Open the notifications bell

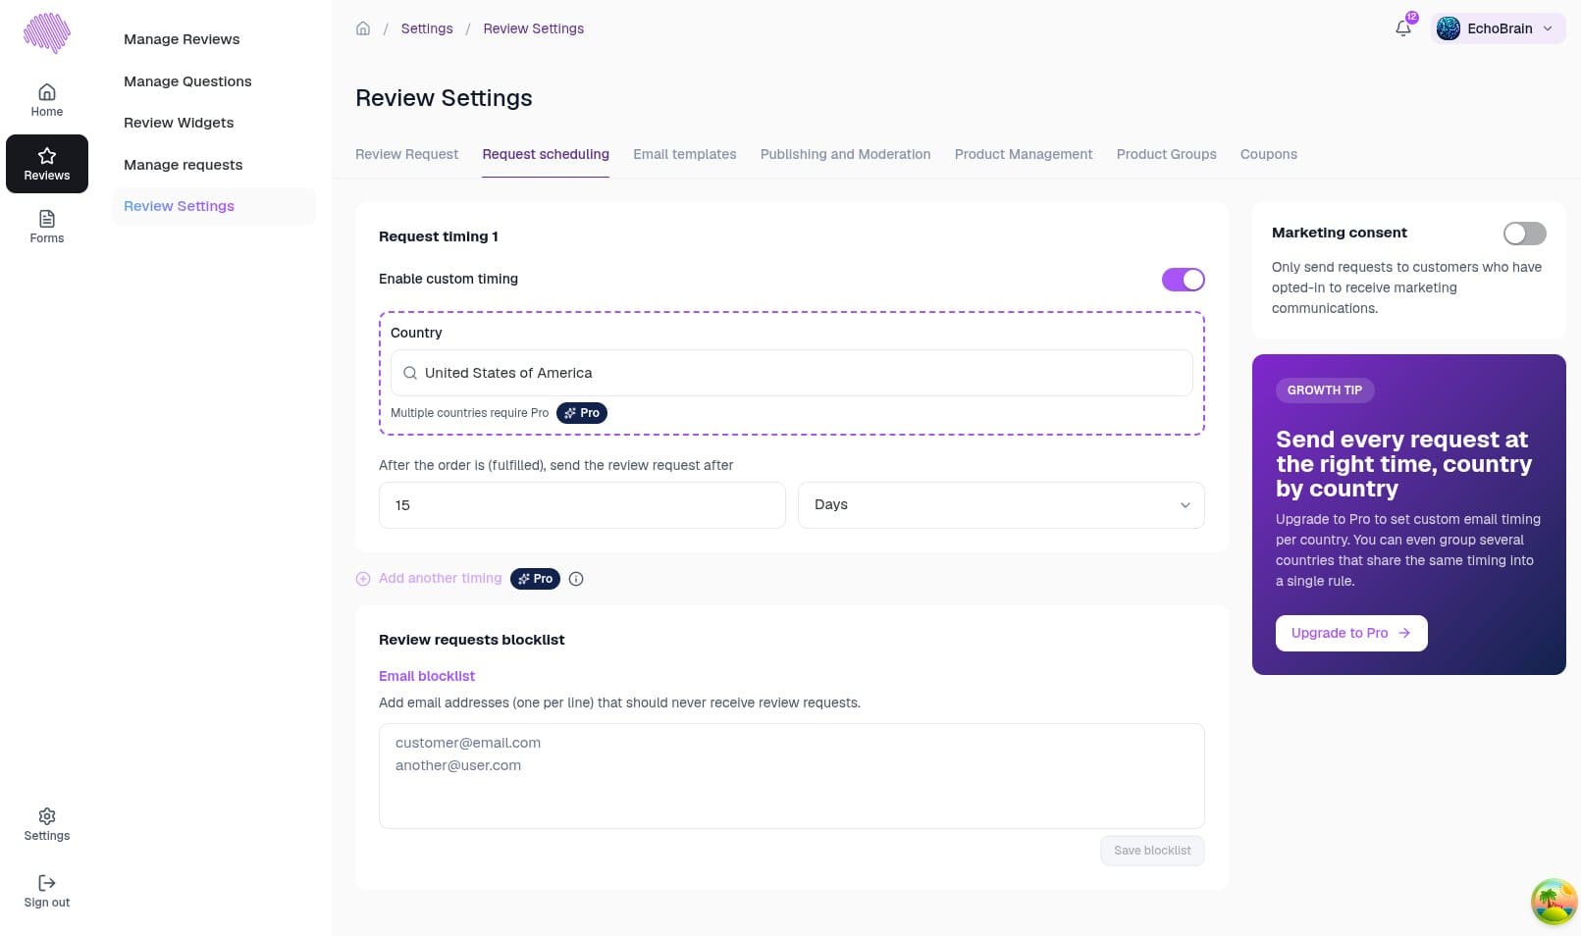click(x=1403, y=28)
